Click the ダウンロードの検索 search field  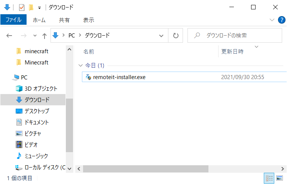click(235, 35)
